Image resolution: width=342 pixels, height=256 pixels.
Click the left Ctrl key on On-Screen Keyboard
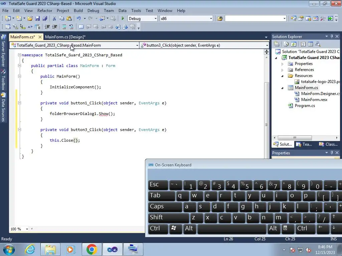click(158, 229)
